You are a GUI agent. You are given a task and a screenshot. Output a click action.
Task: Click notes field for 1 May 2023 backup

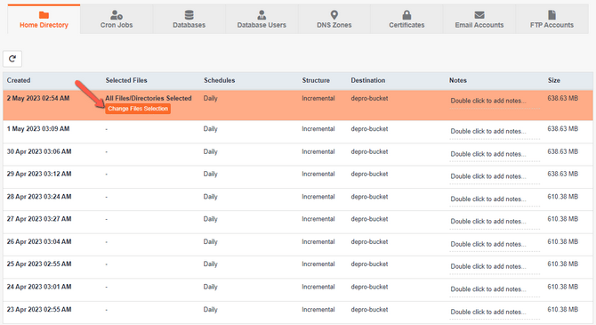pyautogui.click(x=495, y=132)
